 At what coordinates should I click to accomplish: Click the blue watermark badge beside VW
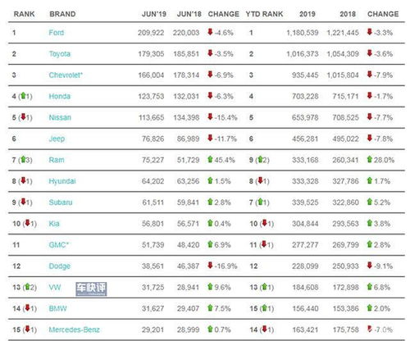tap(91, 289)
